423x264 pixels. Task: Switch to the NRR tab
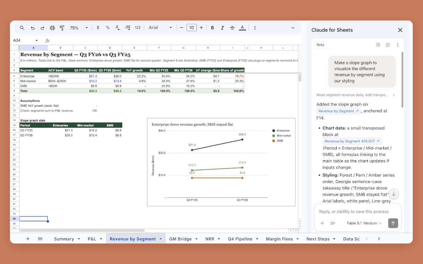(210, 239)
